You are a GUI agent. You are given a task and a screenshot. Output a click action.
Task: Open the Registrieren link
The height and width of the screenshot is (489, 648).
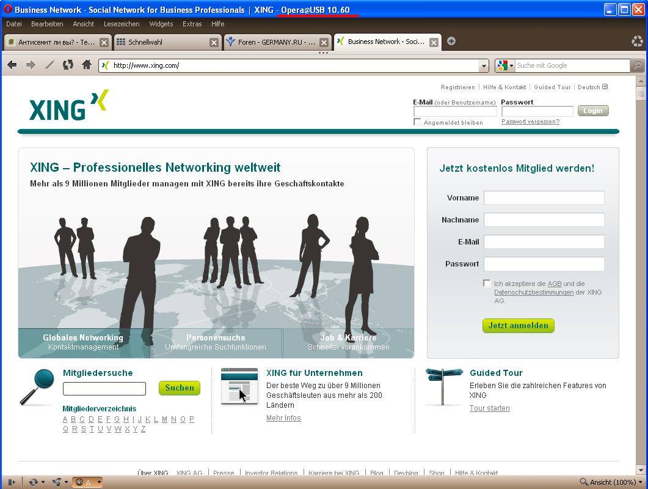click(458, 87)
